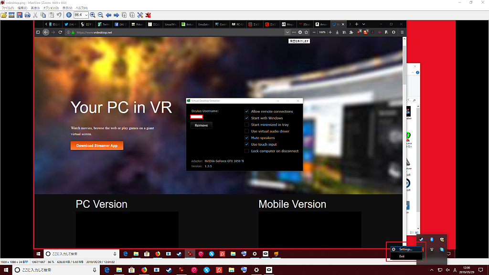The height and width of the screenshot is (275, 489).
Task: Undo the last action in IrfanView
Action: 59,15
